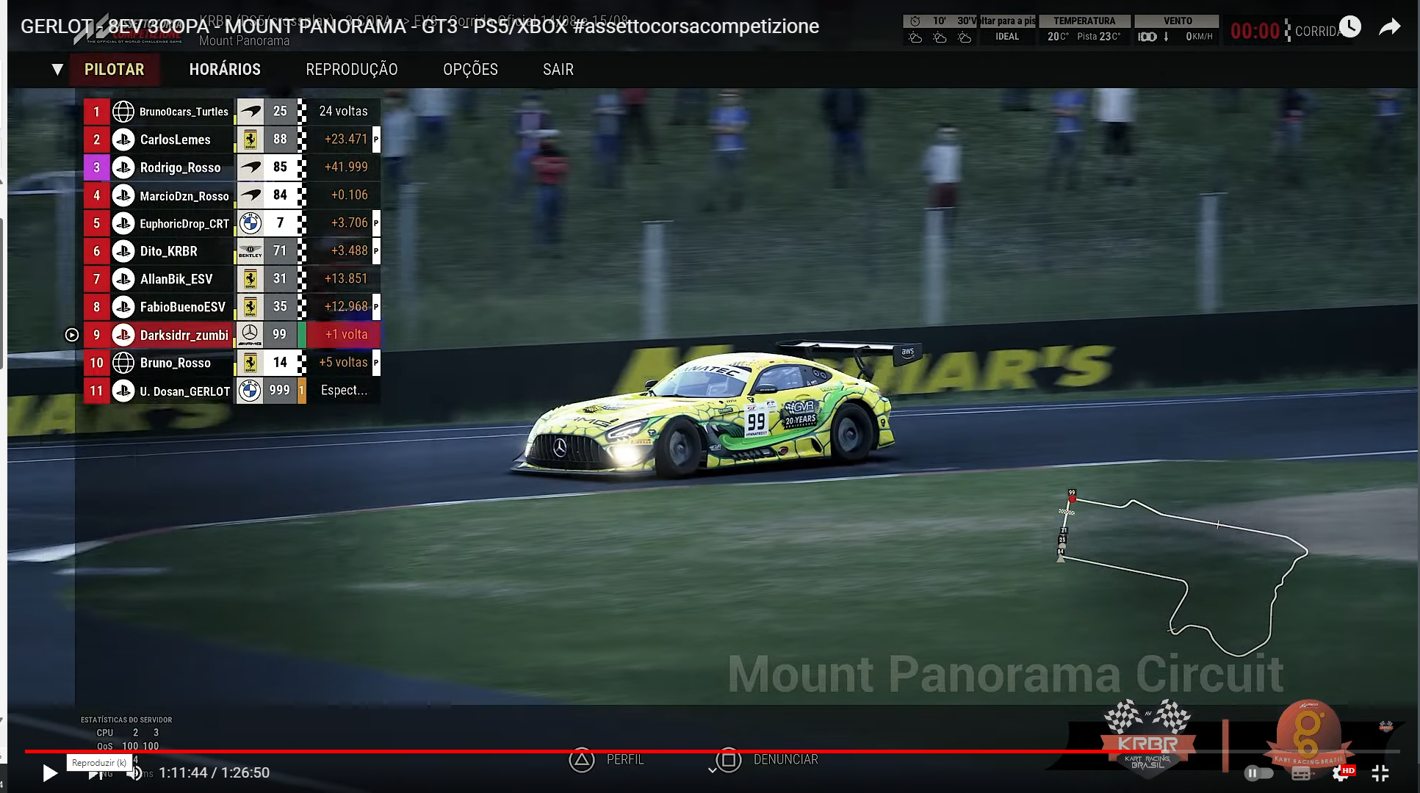The height and width of the screenshot is (793, 1420).
Task: Click globe icon beside Bruno_Rosso
Action: coord(123,363)
